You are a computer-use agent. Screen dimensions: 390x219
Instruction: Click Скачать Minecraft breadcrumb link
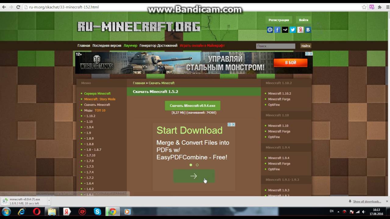click(161, 83)
